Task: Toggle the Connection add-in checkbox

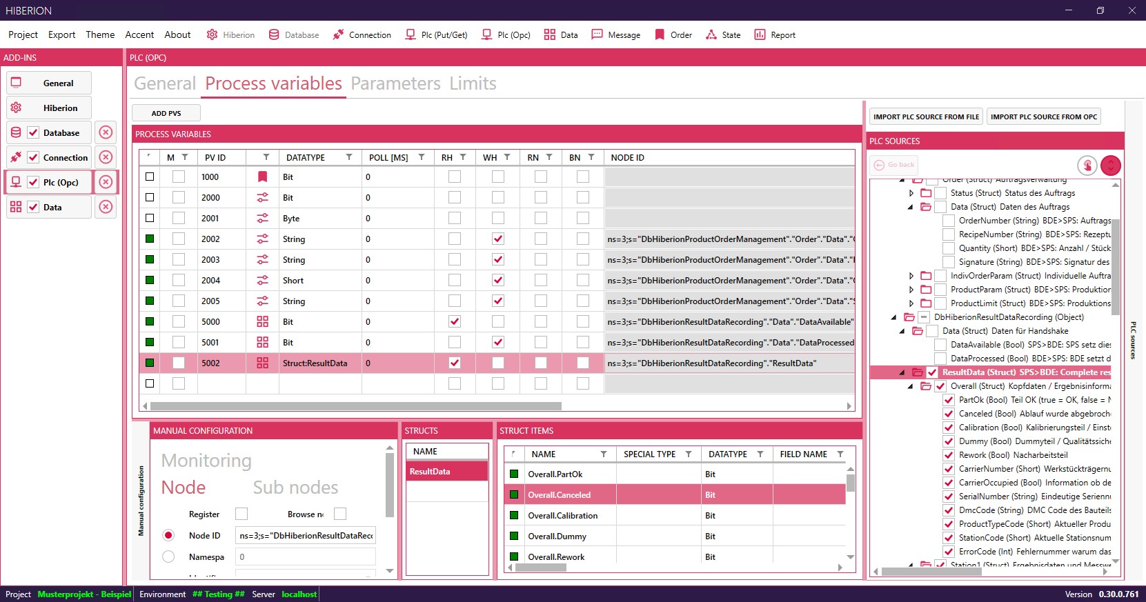Action: pos(33,157)
